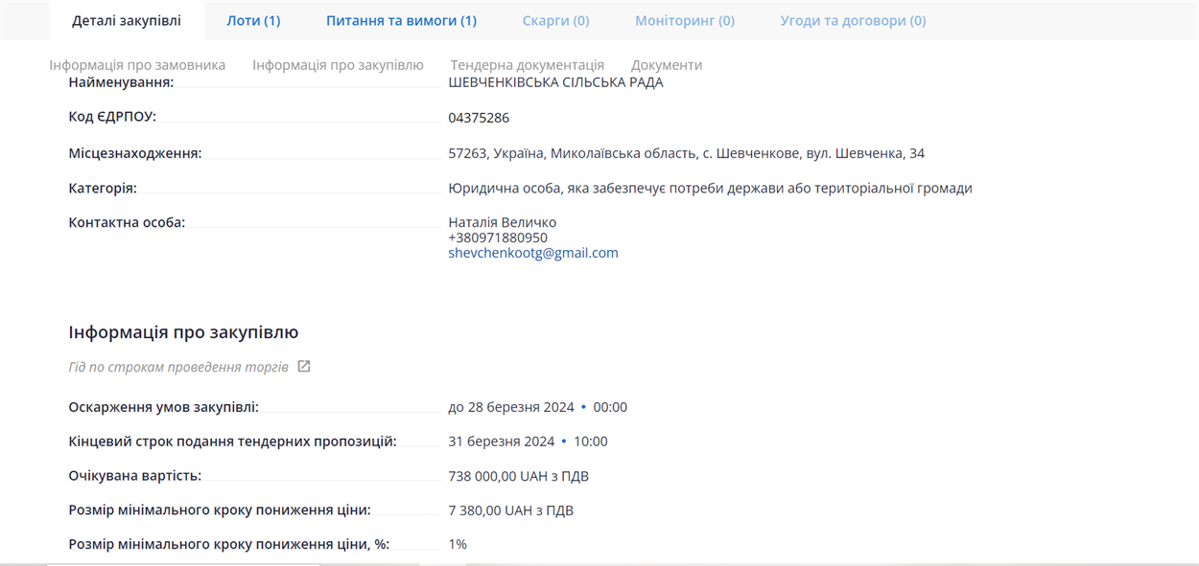Navigate to Тендерна документація section

point(527,65)
